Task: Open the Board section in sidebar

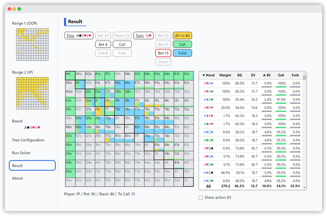Action: click(17, 121)
